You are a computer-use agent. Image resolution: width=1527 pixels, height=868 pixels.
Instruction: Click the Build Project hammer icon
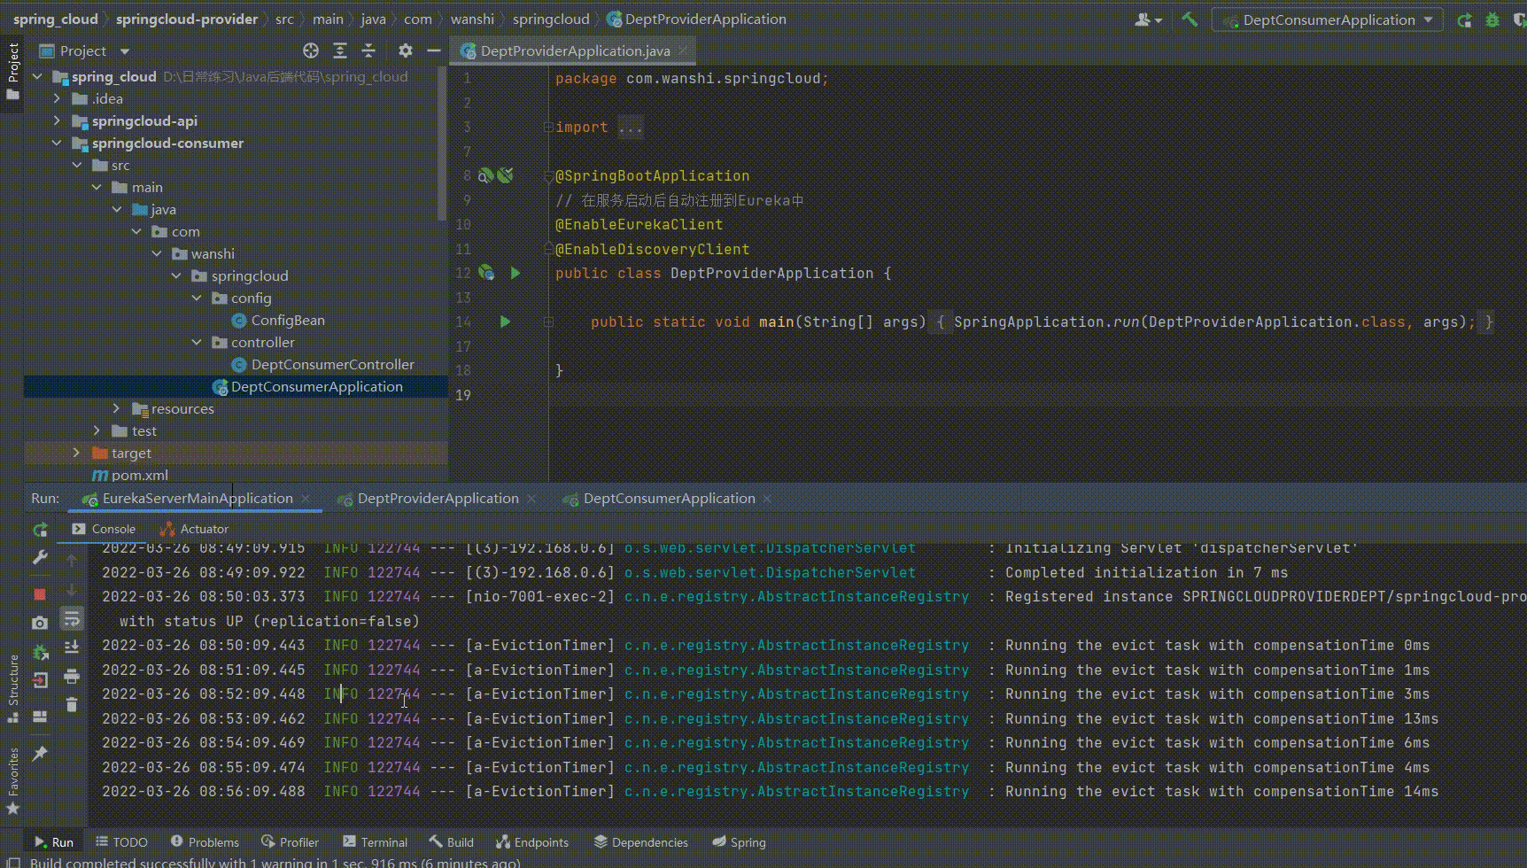(x=1190, y=19)
